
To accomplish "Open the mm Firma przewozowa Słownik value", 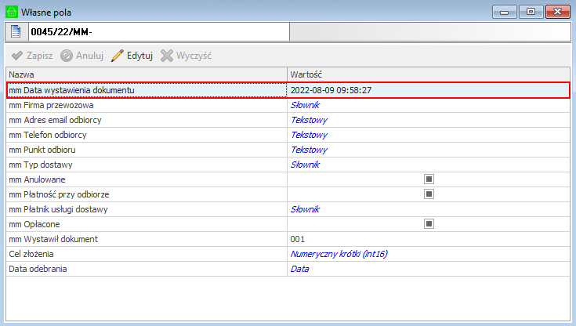I will point(305,105).
